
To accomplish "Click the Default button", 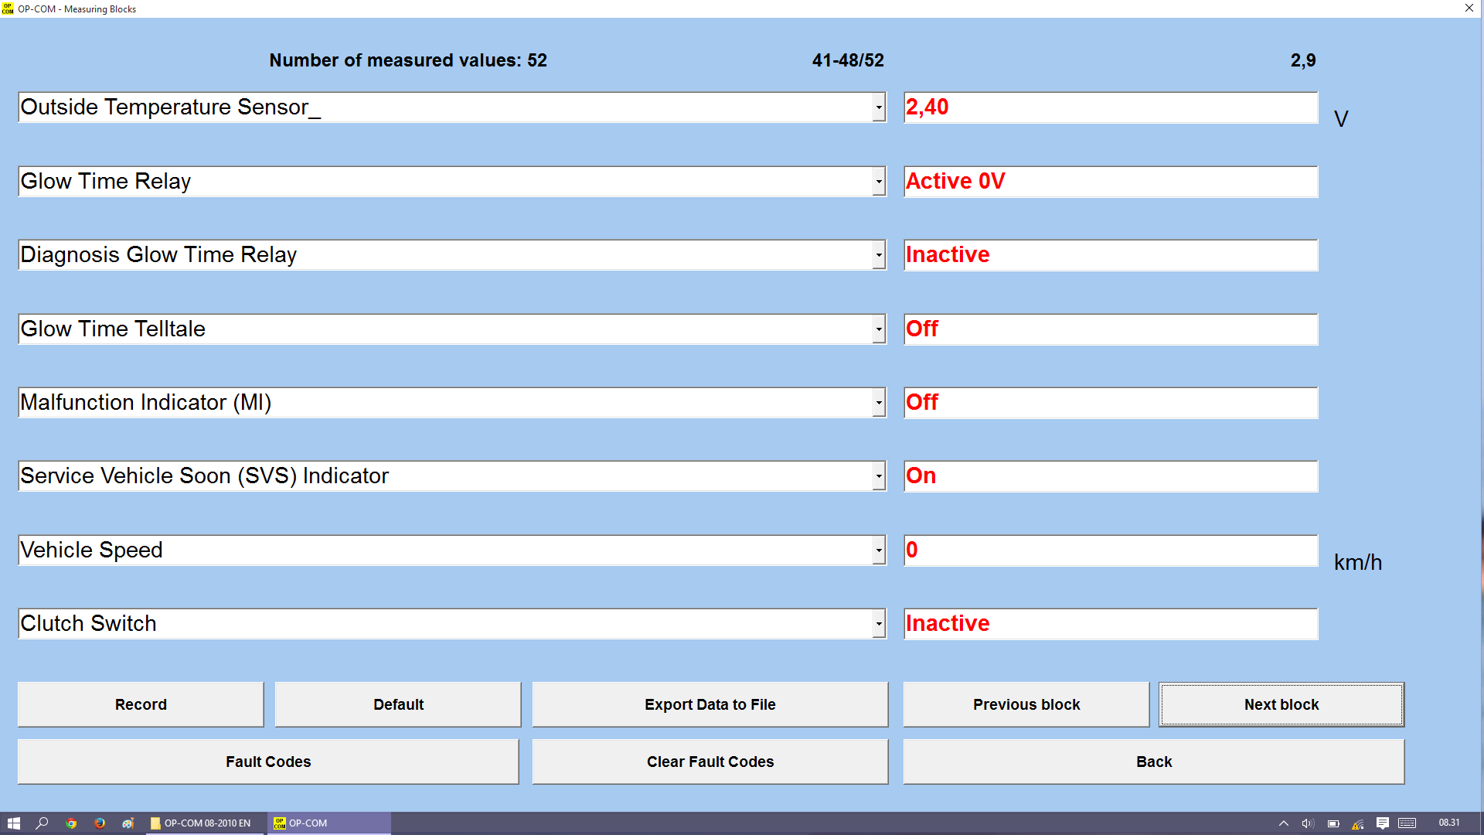I will point(398,704).
